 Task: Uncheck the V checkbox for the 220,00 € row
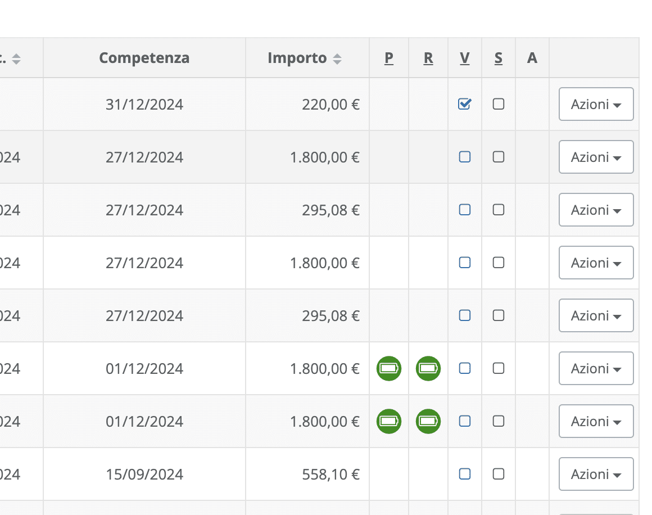tap(464, 103)
